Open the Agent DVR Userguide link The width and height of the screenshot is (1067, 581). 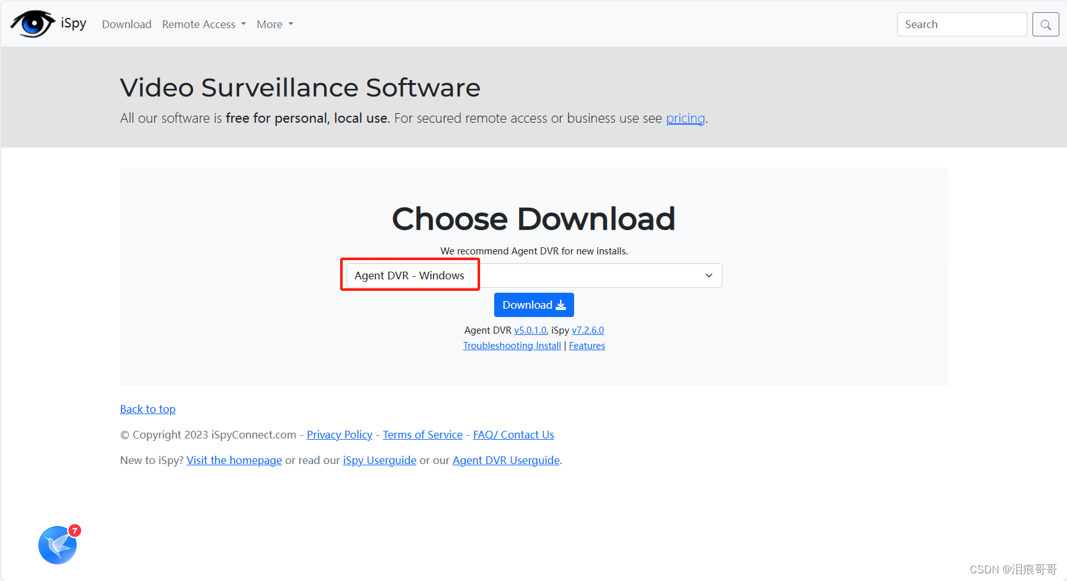506,460
